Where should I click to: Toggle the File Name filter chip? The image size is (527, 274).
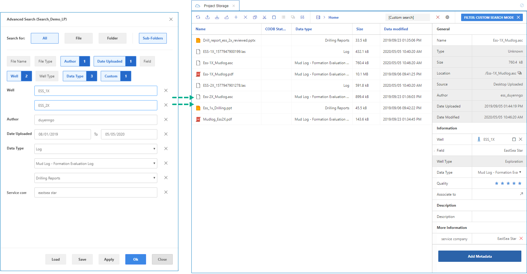tap(18, 61)
